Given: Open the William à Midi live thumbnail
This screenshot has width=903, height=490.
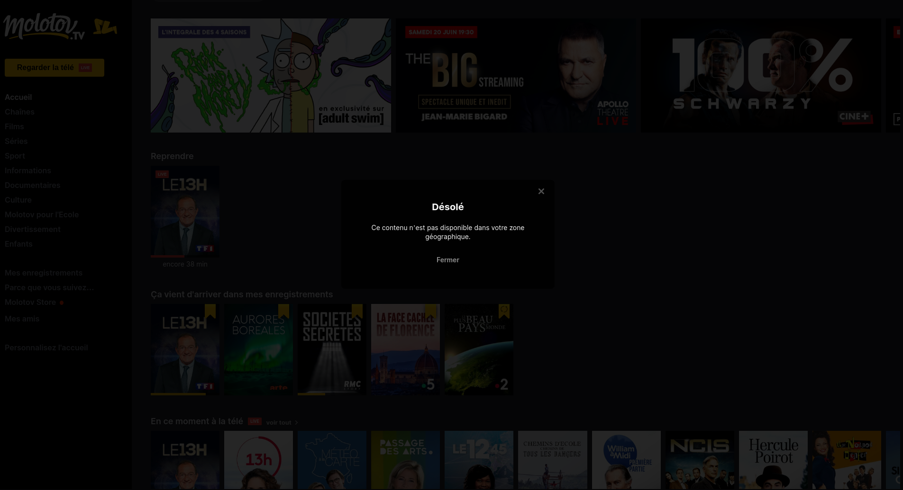Looking at the screenshot, I should point(626,460).
